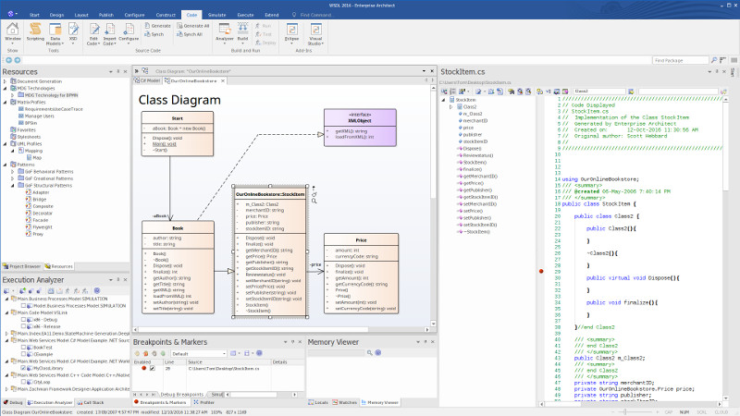Screen dimensions: 740x416
Task: Open the Layout ribbon tab
Action: (x=81, y=15)
